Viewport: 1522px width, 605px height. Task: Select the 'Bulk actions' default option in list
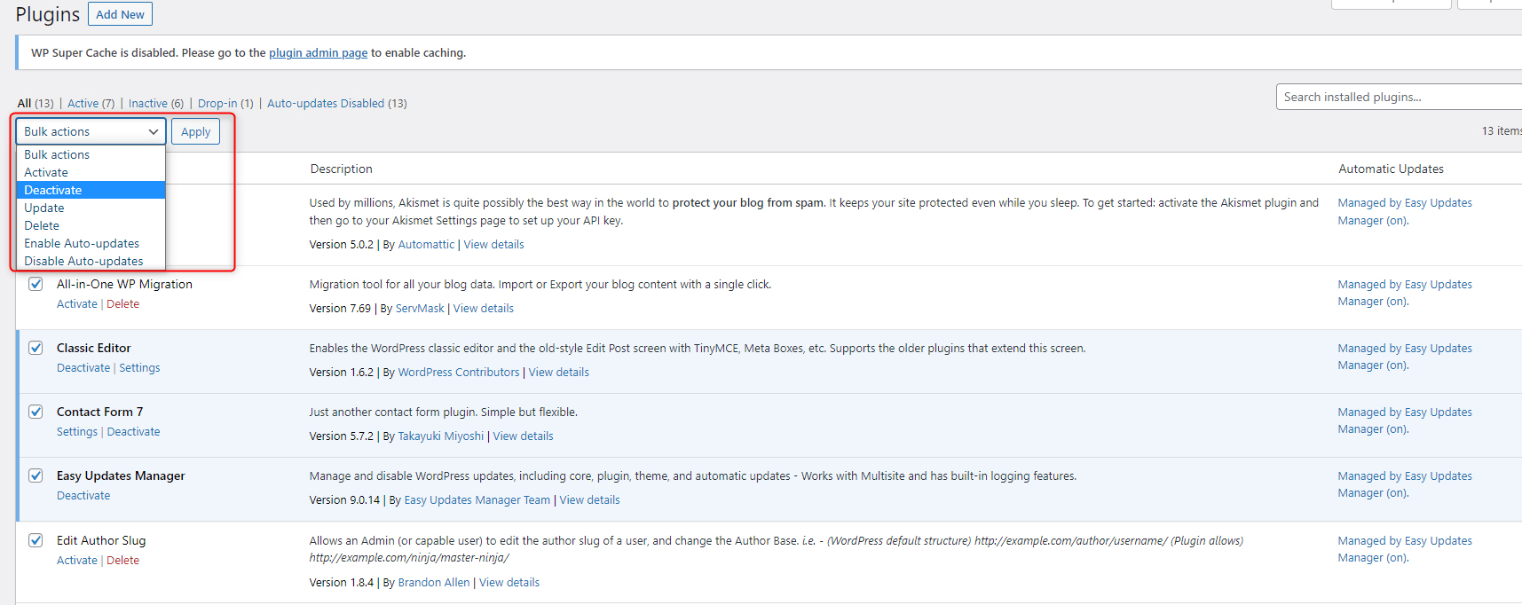click(91, 154)
